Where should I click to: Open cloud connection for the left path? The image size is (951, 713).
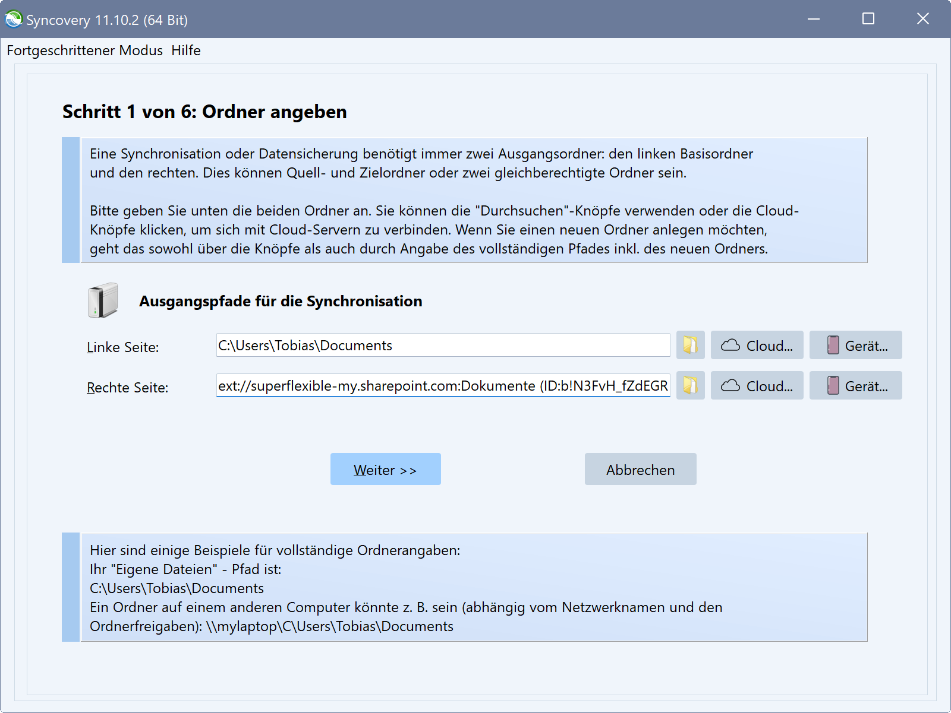757,345
